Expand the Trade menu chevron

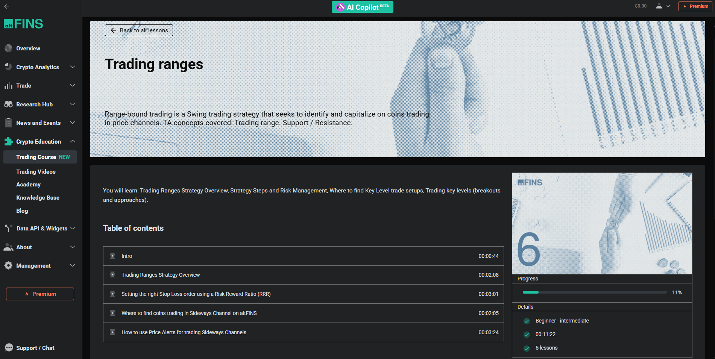pyautogui.click(x=73, y=85)
